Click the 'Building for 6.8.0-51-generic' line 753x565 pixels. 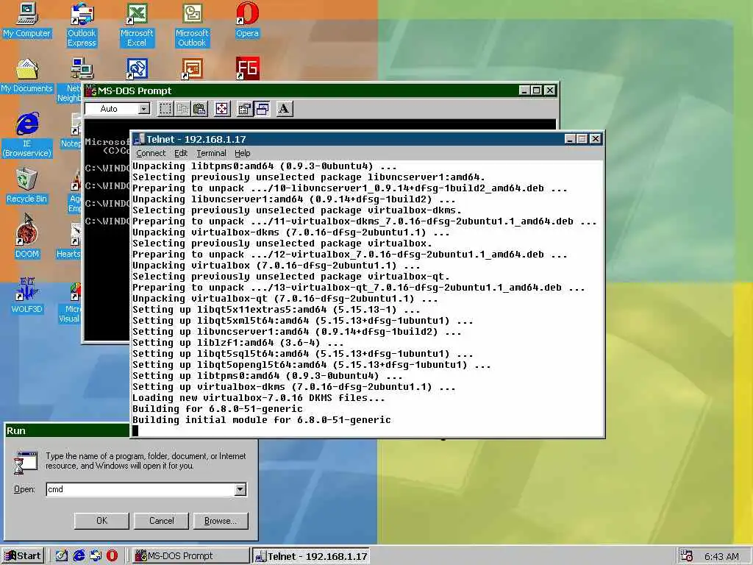[218, 409]
